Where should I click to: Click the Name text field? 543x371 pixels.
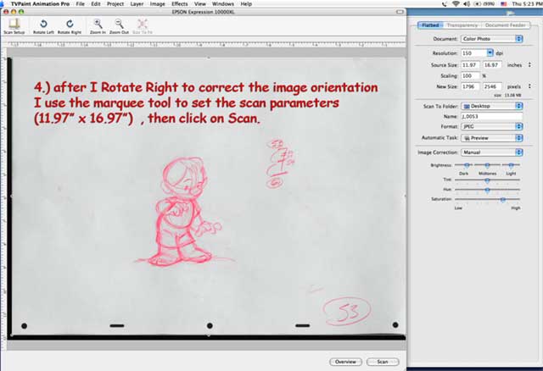(491, 117)
